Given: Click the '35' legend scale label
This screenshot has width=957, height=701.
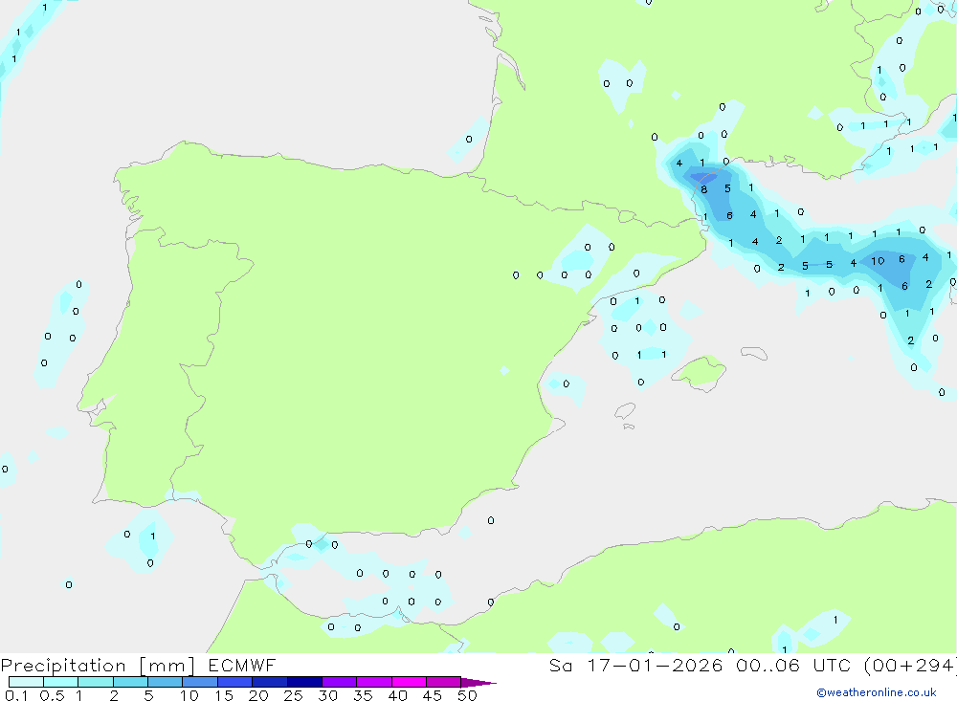Looking at the screenshot, I should (363, 695).
